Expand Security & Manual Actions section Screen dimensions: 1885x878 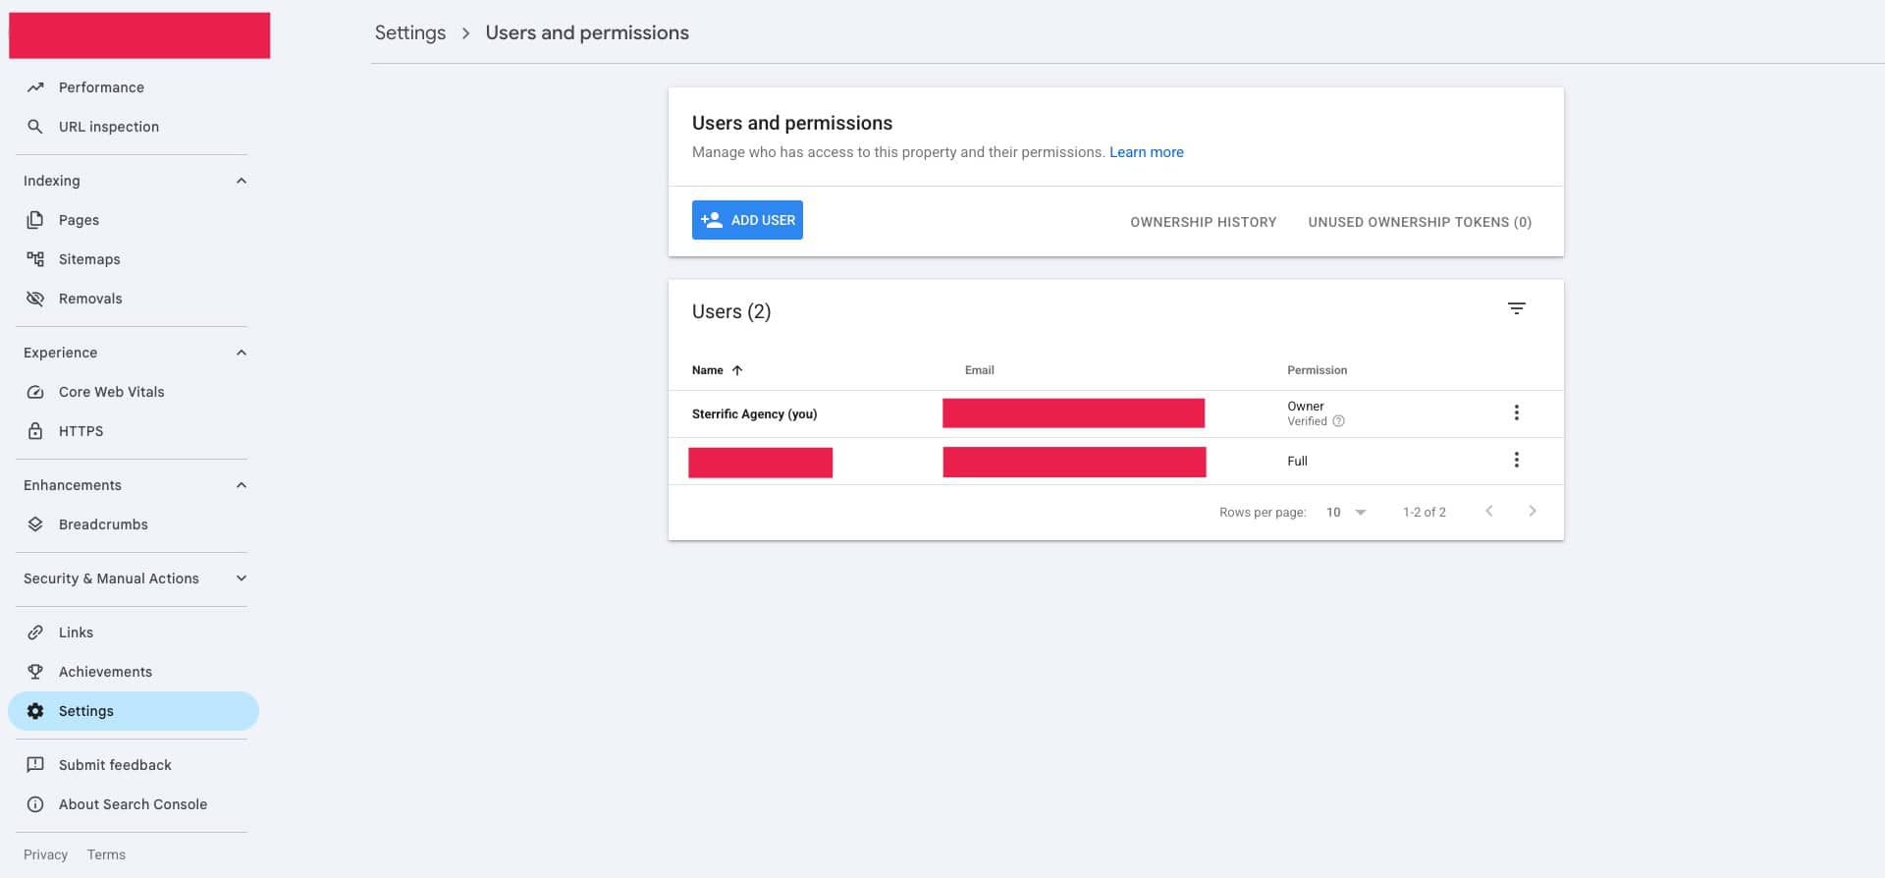pyautogui.click(x=242, y=578)
